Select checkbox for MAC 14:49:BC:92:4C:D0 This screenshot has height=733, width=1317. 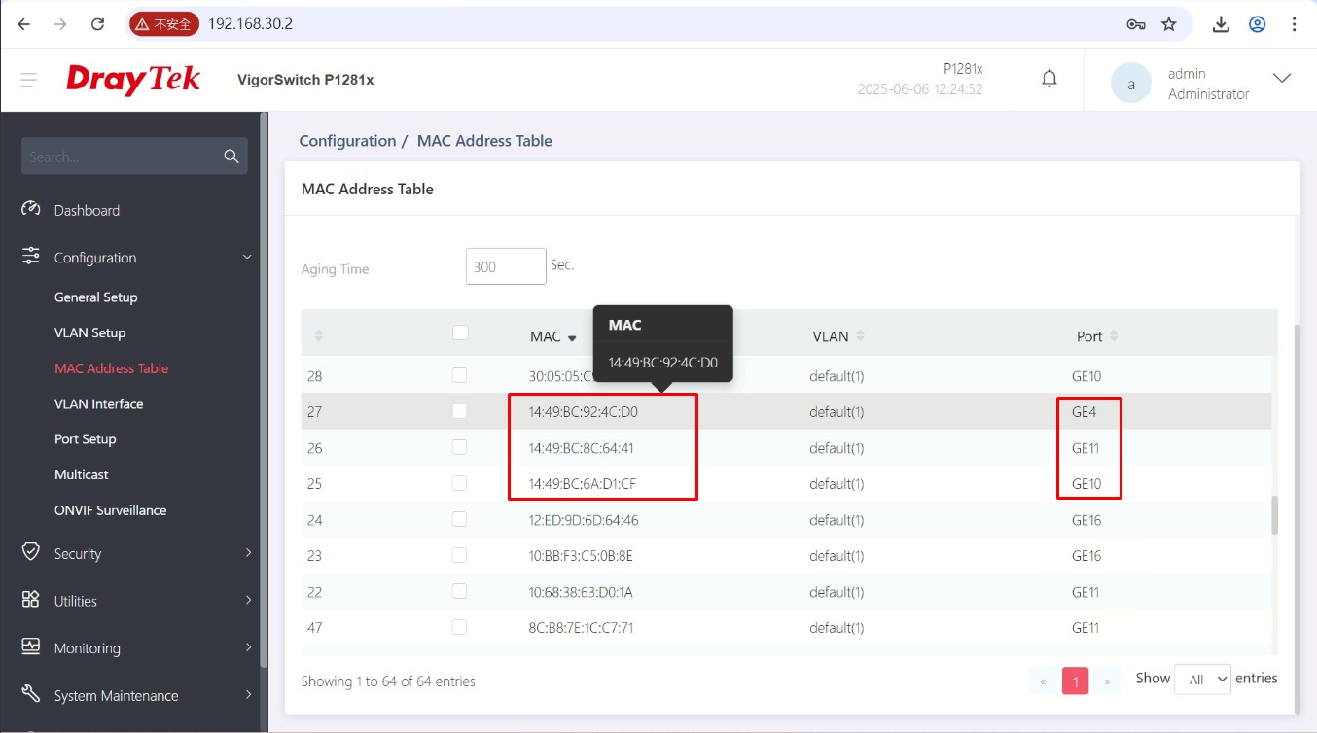click(x=459, y=411)
